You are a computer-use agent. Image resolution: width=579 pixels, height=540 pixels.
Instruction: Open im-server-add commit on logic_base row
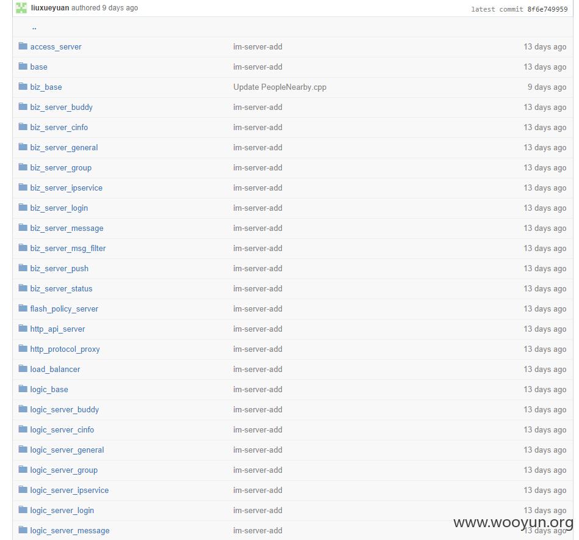pos(257,390)
